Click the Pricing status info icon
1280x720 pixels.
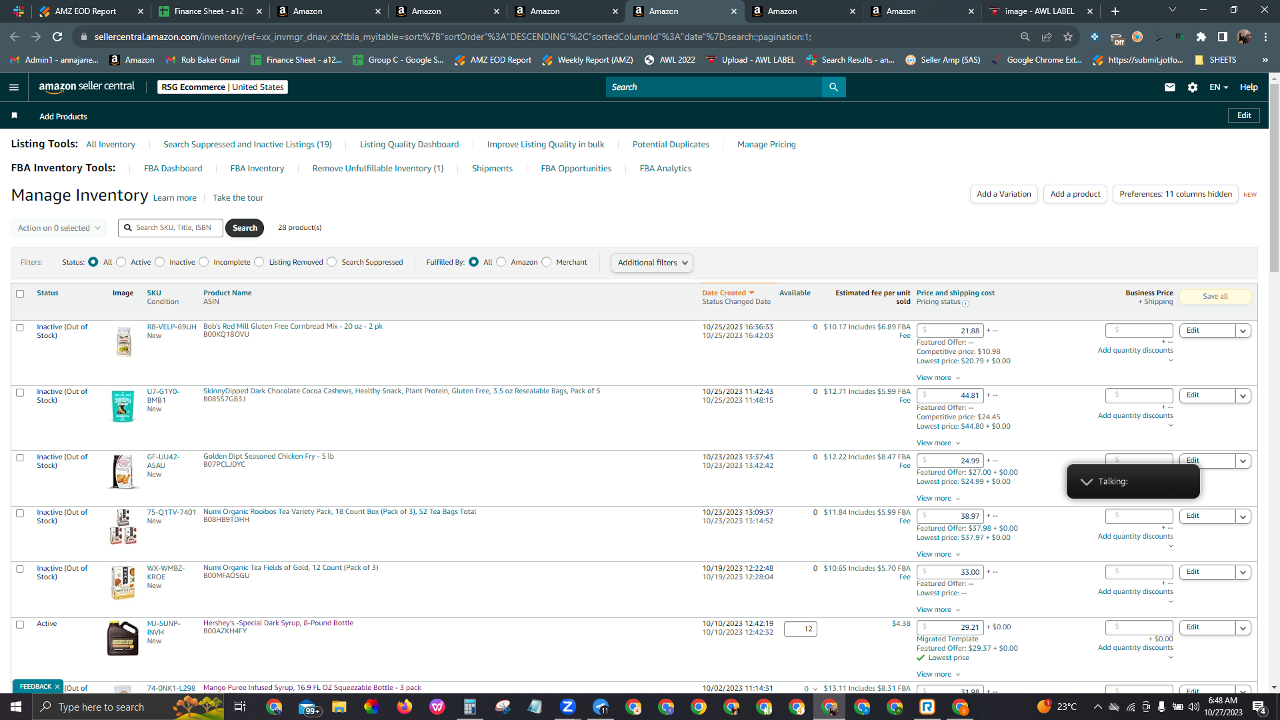pos(965,303)
